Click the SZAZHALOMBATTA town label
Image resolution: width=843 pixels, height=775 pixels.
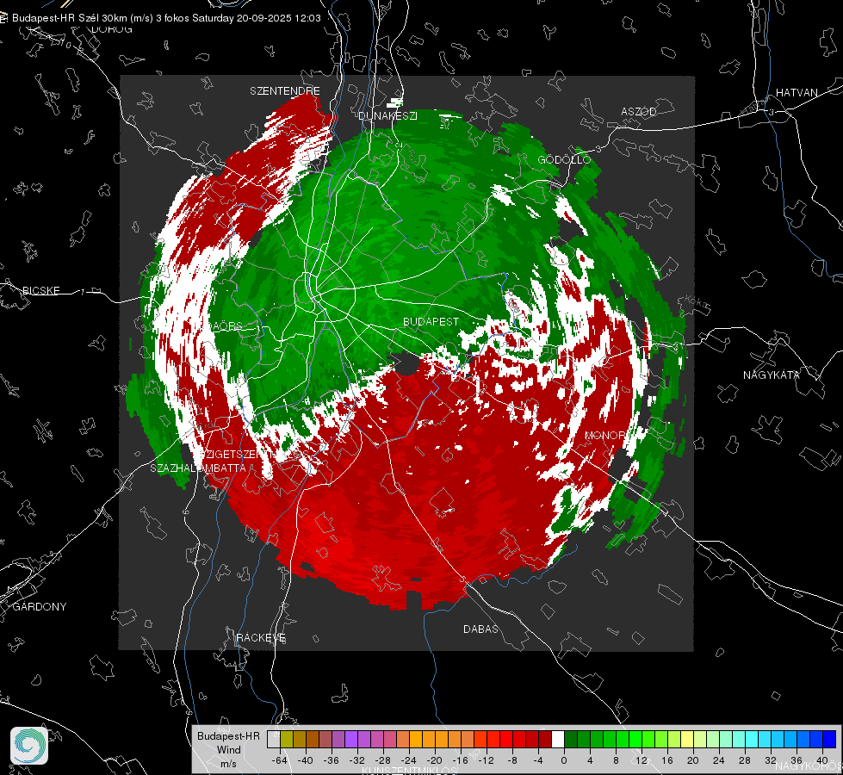tap(198, 468)
